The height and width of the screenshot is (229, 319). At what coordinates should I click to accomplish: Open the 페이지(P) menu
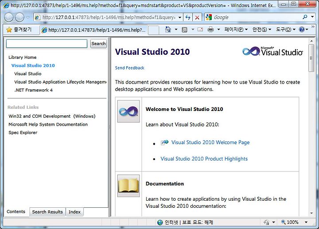pos(236,30)
